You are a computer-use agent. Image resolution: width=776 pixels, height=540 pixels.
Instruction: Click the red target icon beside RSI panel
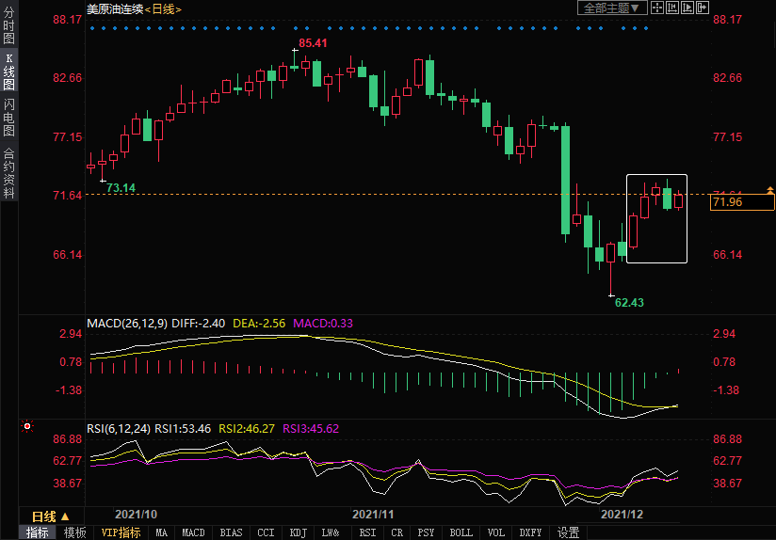(x=27, y=426)
